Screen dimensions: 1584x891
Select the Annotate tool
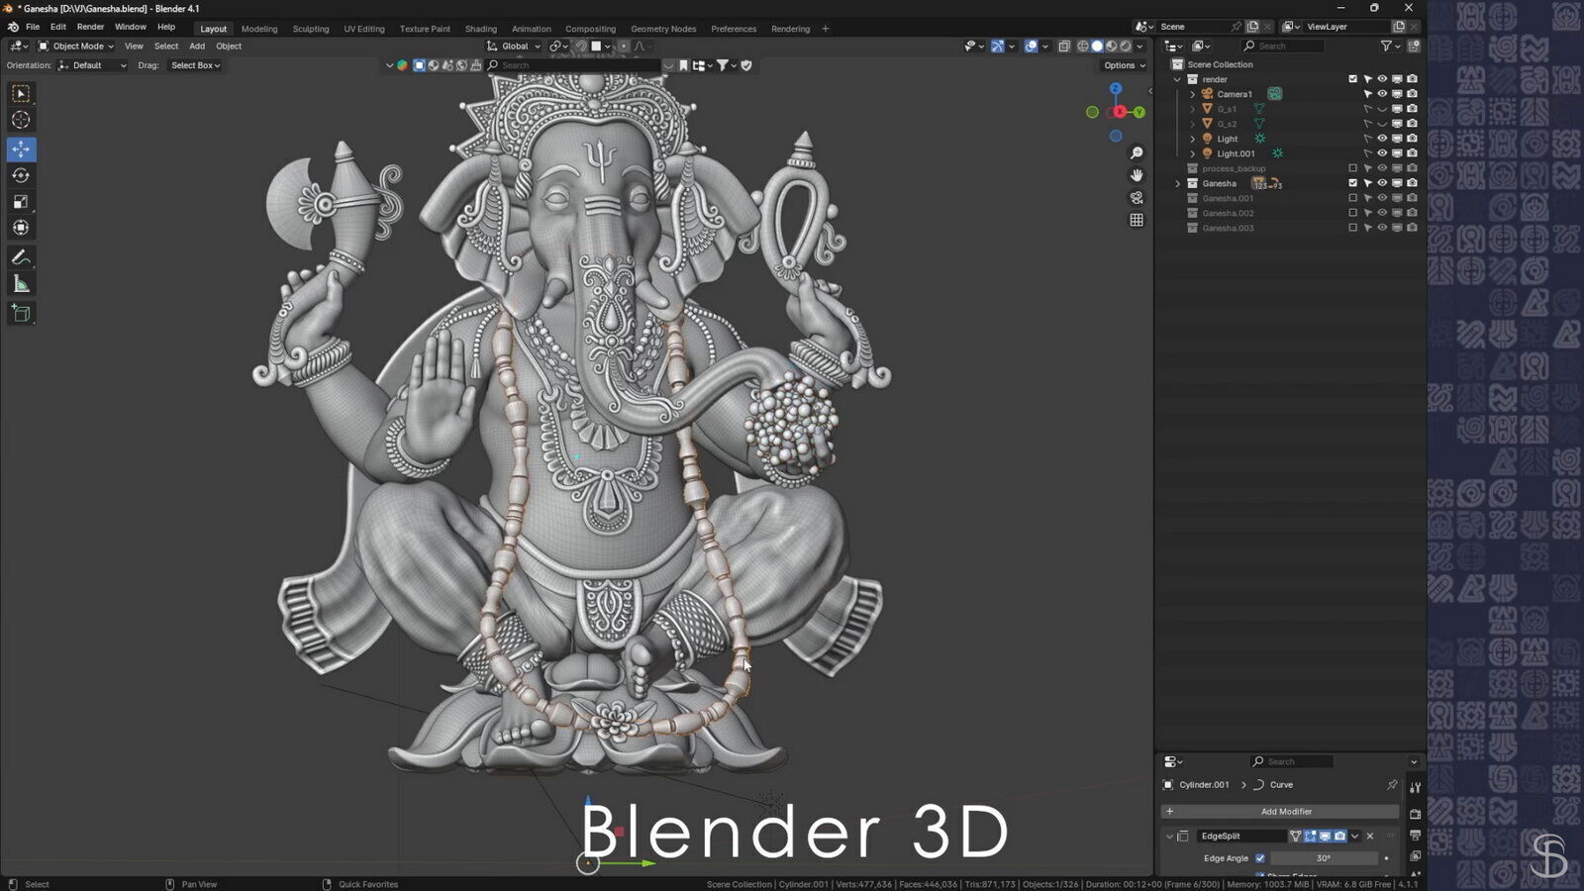pos(21,257)
